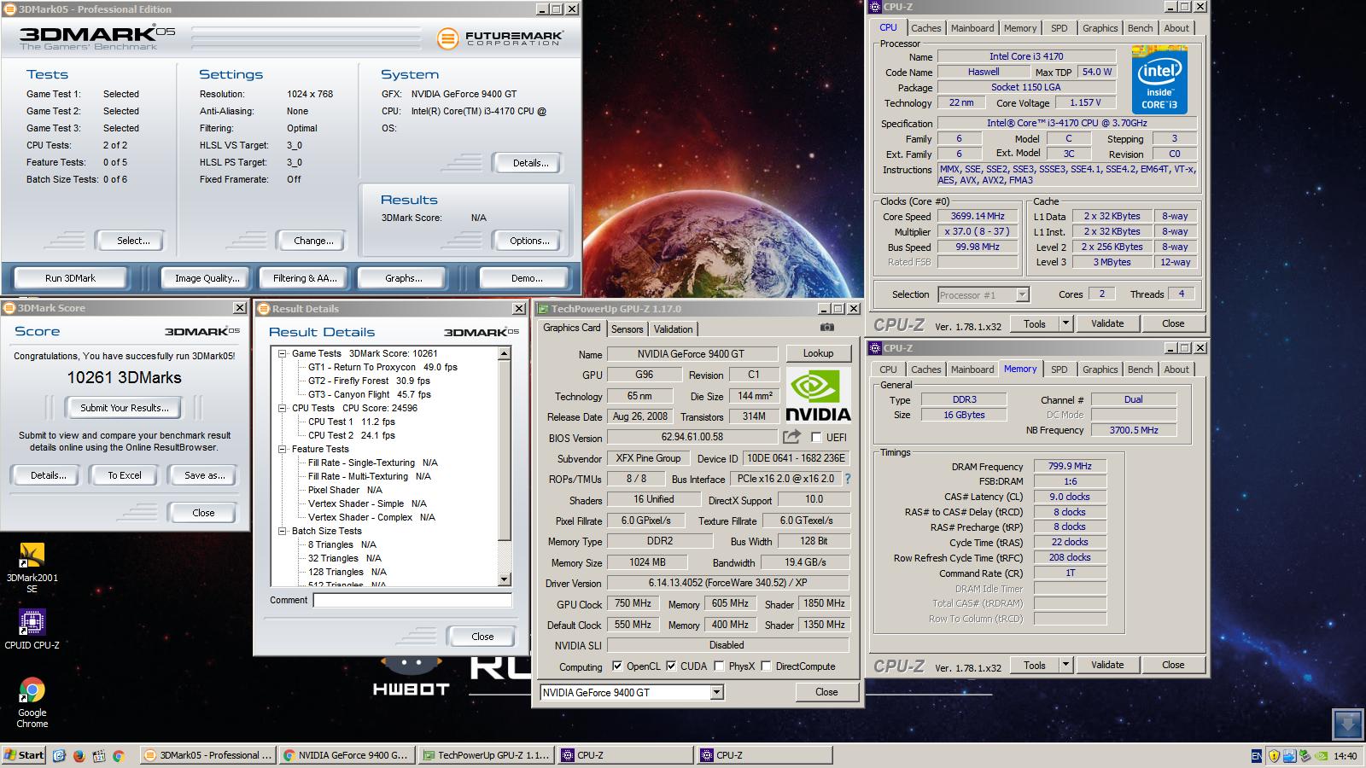The image size is (1366, 768).
Task: Click the To Excel button
Action: [x=125, y=475]
